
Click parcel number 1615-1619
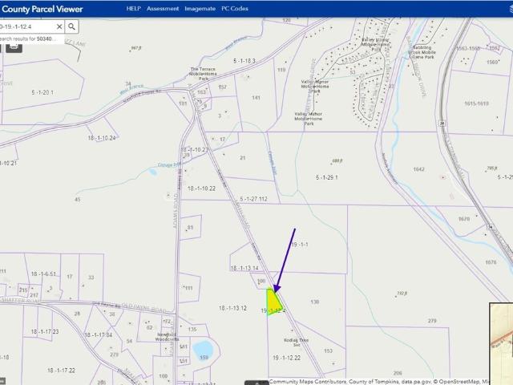click(476, 103)
